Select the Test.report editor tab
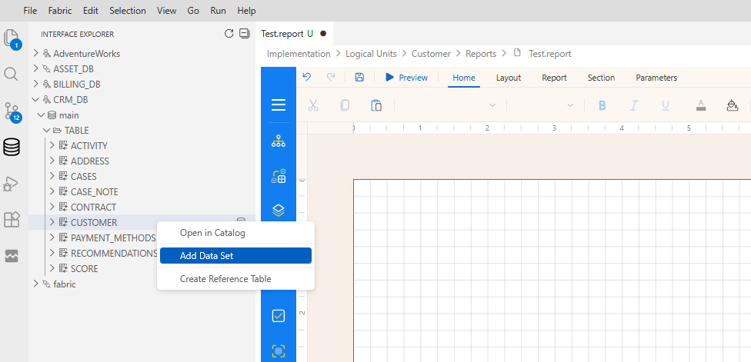Screen dimensions: 751x362 coord(294,34)
